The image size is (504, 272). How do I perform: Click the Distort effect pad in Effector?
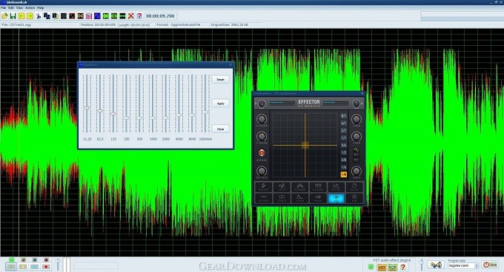tap(264, 187)
